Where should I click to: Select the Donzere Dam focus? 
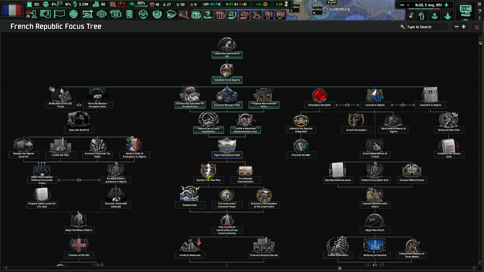[x=190, y=197]
